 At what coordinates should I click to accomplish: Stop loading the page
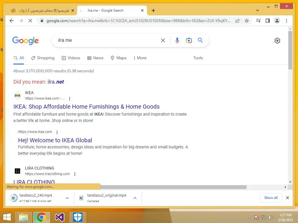tap(30, 21)
